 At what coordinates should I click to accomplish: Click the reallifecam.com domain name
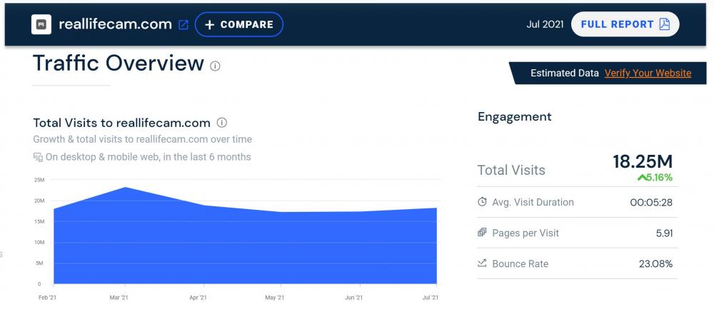114,24
